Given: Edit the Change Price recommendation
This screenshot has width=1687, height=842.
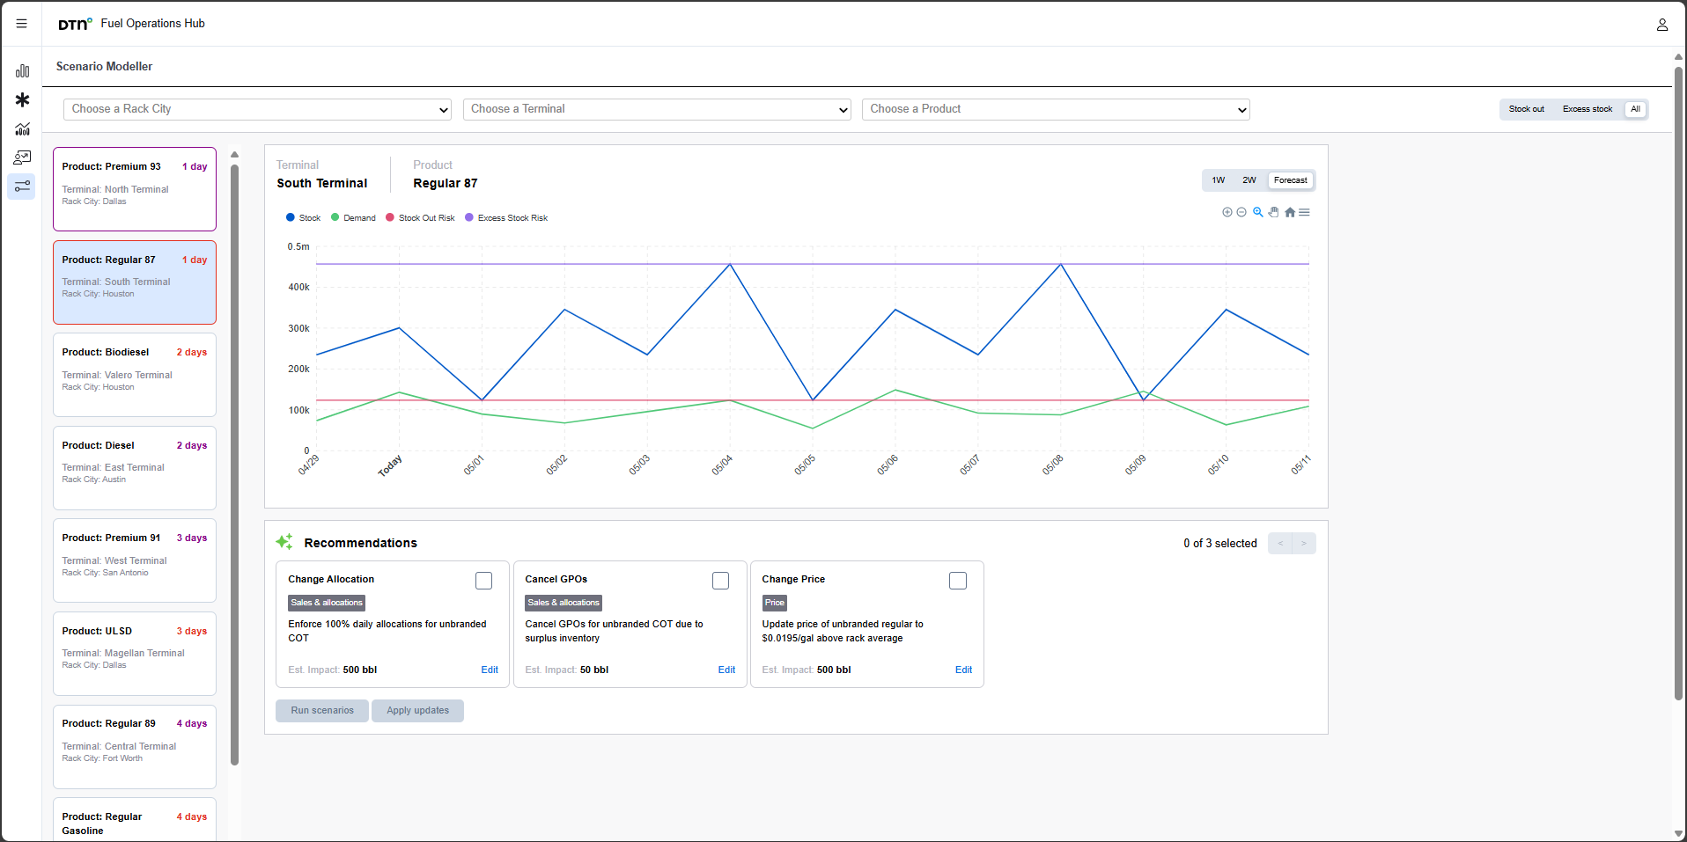Looking at the screenshot, I should (963, 670).
